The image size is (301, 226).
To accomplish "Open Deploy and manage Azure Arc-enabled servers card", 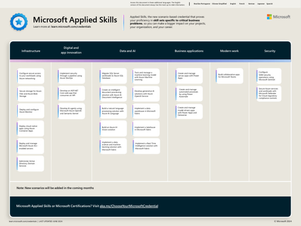I will pyautogui.click(x=30, y=146).
